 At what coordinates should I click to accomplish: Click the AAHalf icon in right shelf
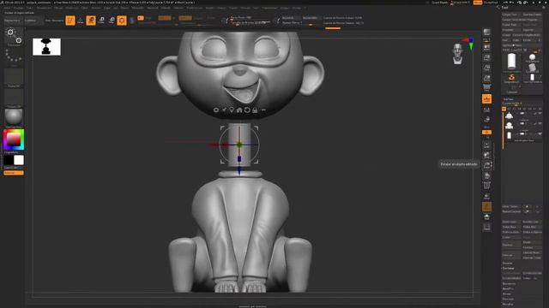coord(486,78)
